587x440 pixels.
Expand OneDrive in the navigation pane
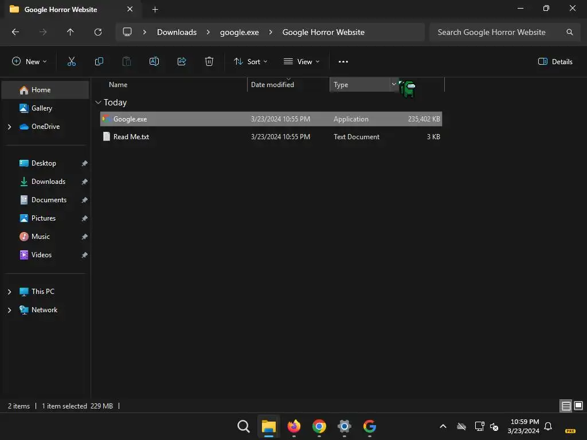click(x=9, y=127)
